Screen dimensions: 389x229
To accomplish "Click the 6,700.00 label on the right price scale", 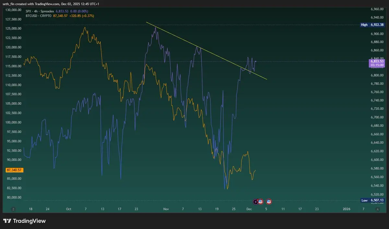I will (x=377, y=117).
